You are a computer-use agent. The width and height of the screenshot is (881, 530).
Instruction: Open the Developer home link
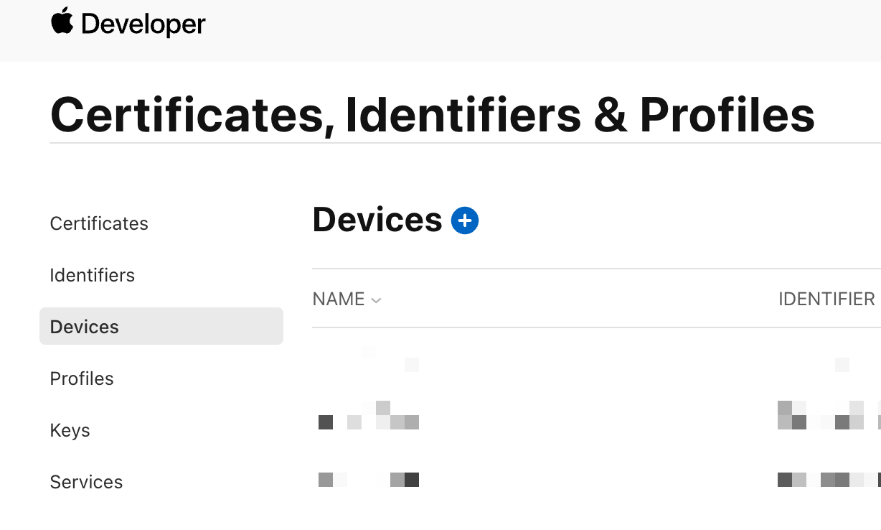click(x=143, y=24)
